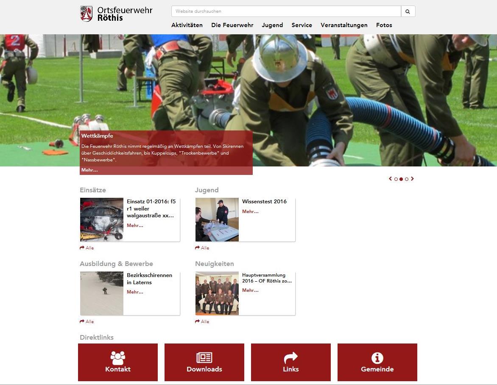Viewport: 497px width, 385px height.
Task: Click the search magnifier button
Action: click(x=408, y=11)
